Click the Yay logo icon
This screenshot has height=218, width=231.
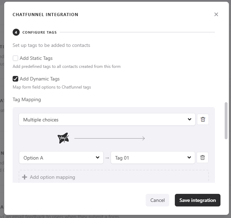[63, 138]
